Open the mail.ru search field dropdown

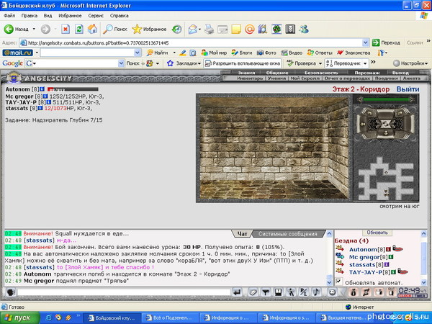(138, 53)
